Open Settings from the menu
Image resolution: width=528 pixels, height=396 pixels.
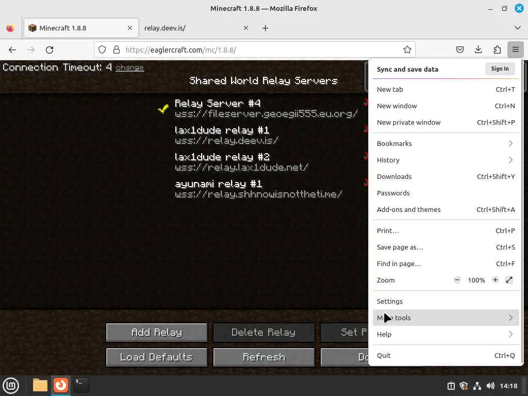445,301
